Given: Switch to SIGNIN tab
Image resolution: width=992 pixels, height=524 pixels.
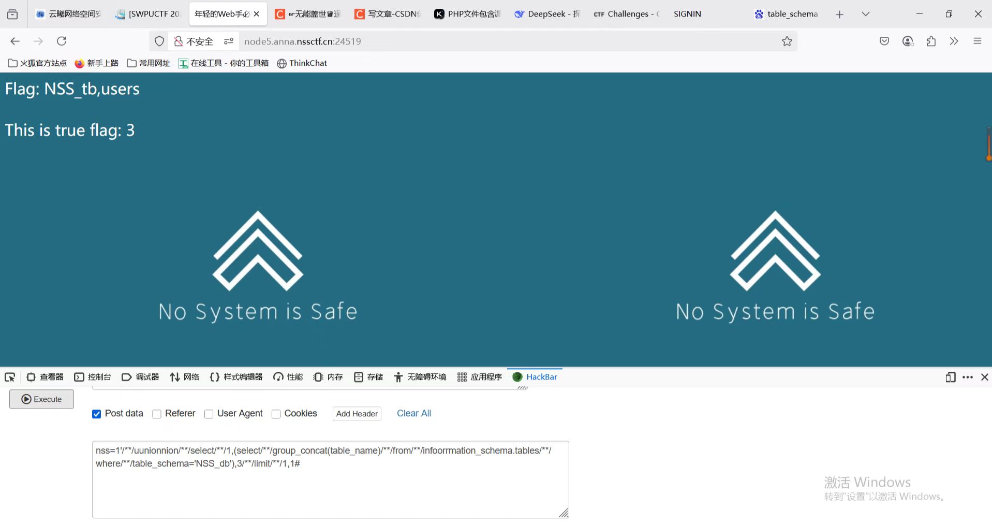Looking at the screenshot, I should click(x=706, y=14).
